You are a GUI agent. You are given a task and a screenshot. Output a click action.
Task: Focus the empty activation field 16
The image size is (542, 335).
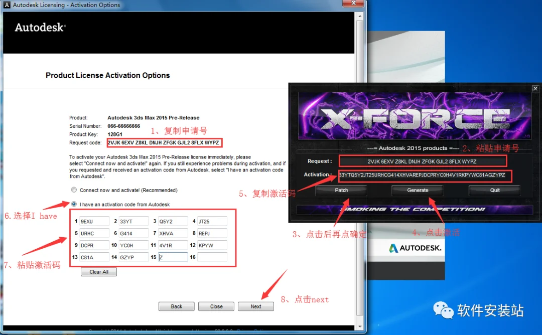tap(212, 257)
